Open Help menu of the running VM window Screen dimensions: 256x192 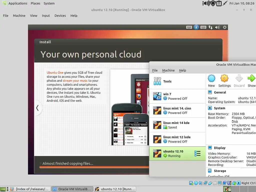(74, 16)
